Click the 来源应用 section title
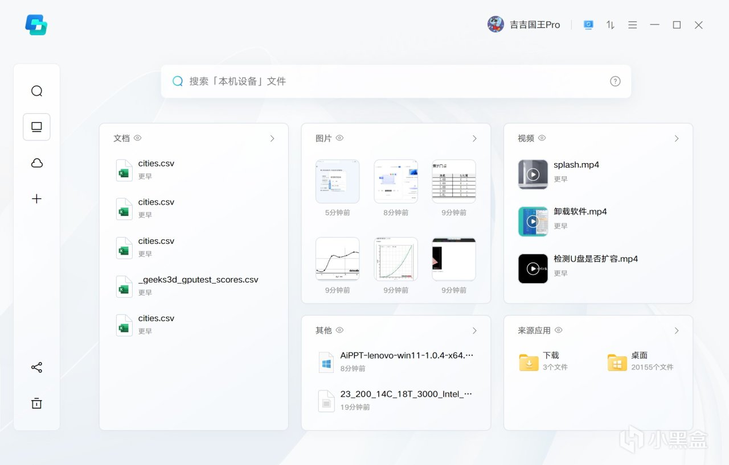This screenshot has height=465, width=729. click(x=534, y=330)
